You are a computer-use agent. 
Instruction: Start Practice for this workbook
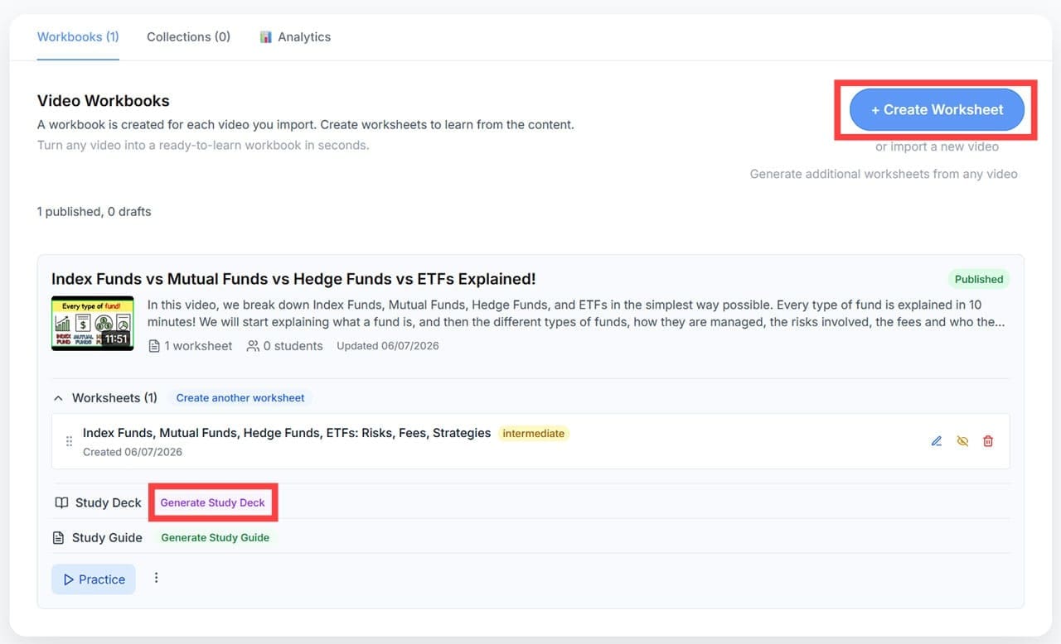(x=94, y=579)
